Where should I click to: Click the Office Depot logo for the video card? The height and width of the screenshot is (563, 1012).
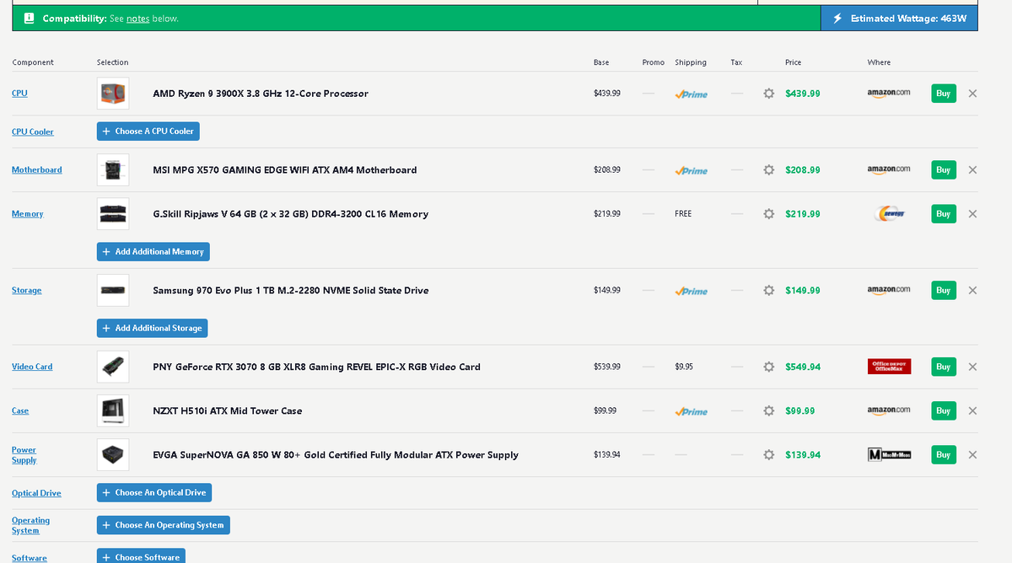[x=889, y=367]
